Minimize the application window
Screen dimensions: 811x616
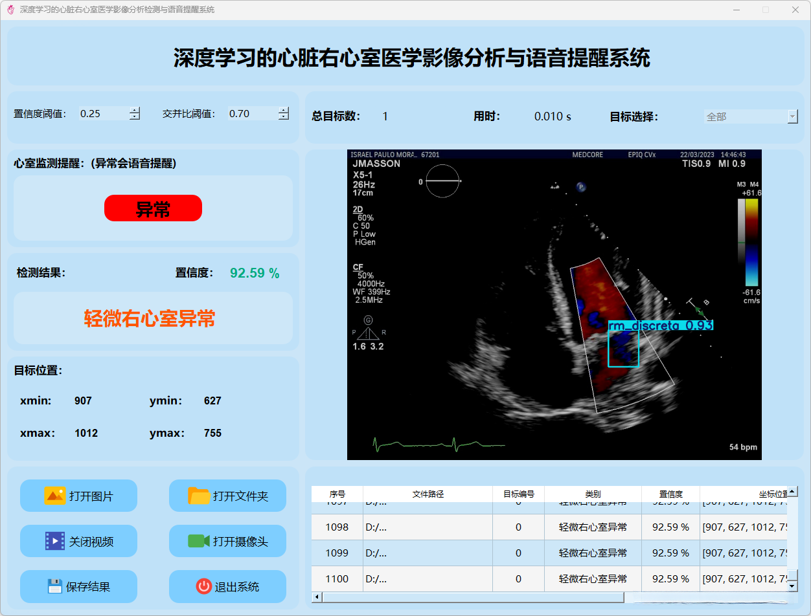pyautogui.click(x=737, y=10)
